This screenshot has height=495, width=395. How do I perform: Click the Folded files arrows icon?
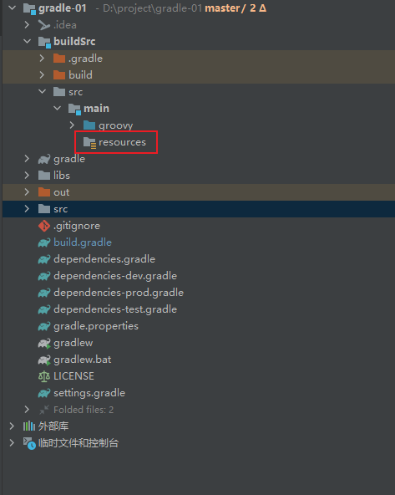[44, 410]
